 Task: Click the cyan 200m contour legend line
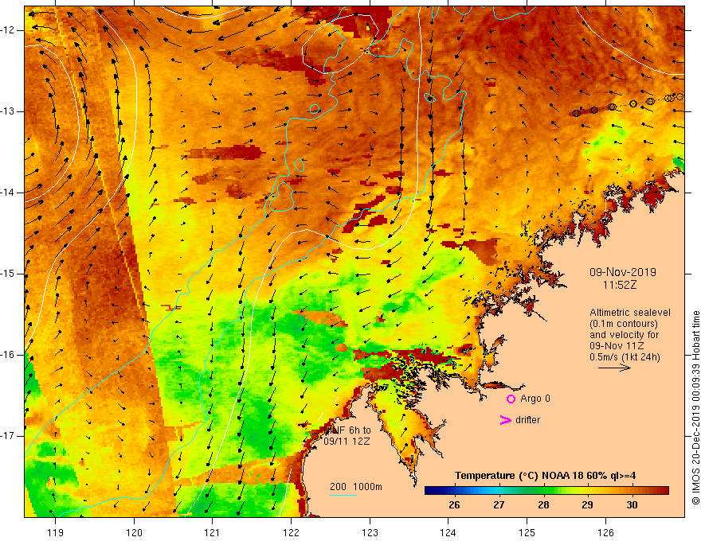(343, 495)
